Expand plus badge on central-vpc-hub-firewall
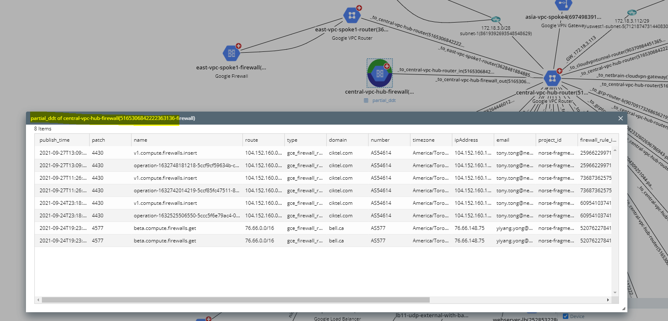Image resolution: width=668 pixels, height=321 pixels. [x=387, y=66]
